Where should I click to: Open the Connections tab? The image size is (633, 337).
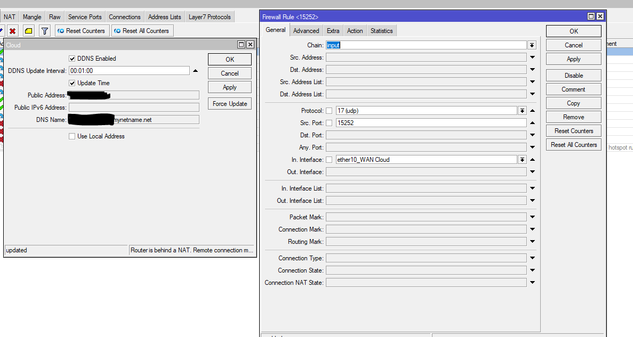coord(125,17)
